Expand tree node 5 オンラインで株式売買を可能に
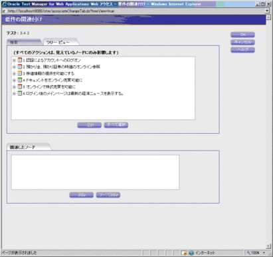 tap(14, 87)
